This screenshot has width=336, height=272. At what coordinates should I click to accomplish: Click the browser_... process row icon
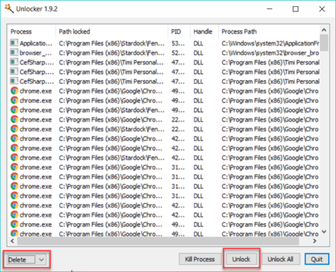tap(14, 52)
